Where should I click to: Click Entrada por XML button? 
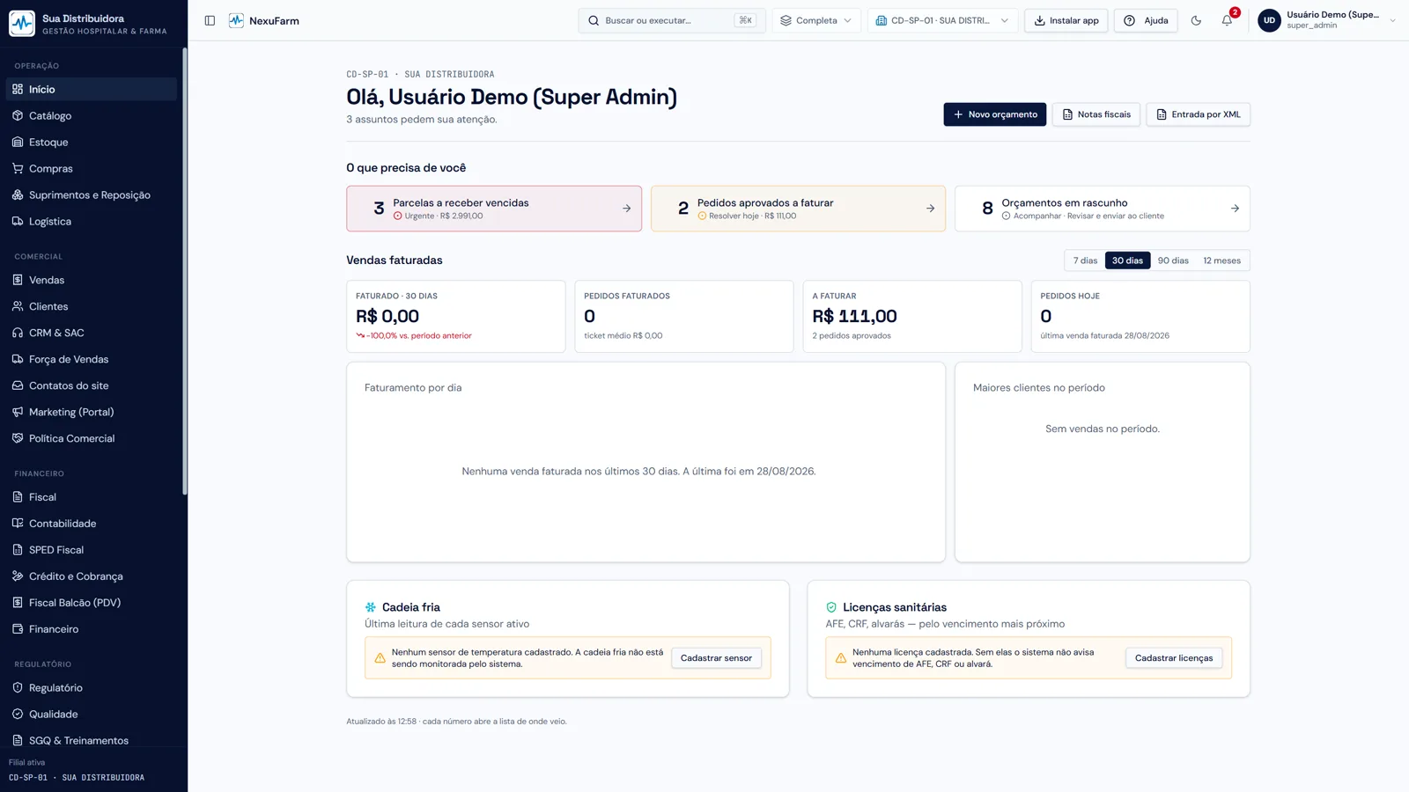tap(1199, 114)
